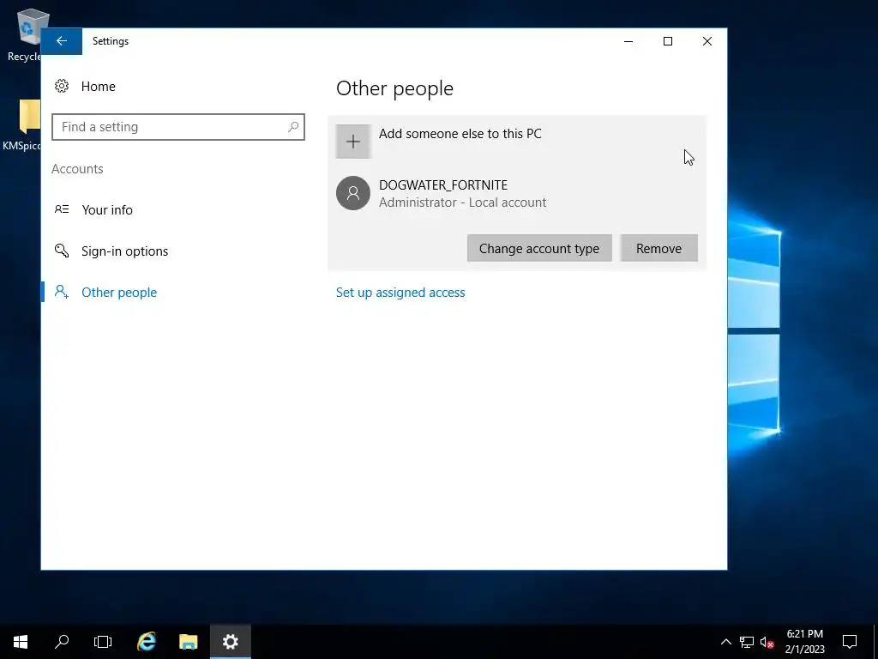Close the Settings window
Image resolution: width=878 pixels, height=659 pixels.
click(x=707, y=41)
